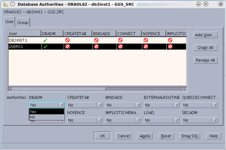Open Help for this dialog
This screenshot has height=150, width=226.
(x=213, y=136)
